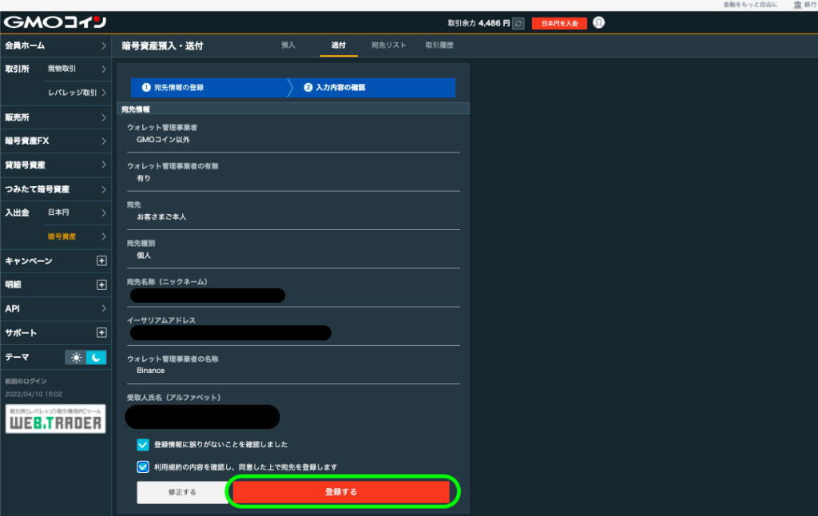Open 現物取引 under 取引所
The image size is (818, 516).
[77, 69]
